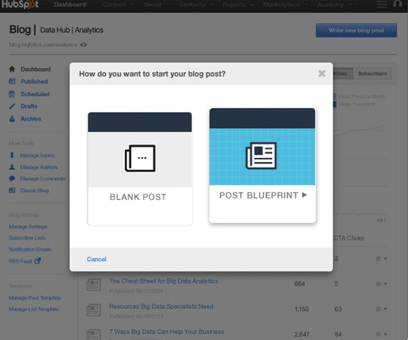Click the Archive icon
Image resolution: width=408 pixels, height=340 pixels.
pyautogui.click(x=12, y=118)
